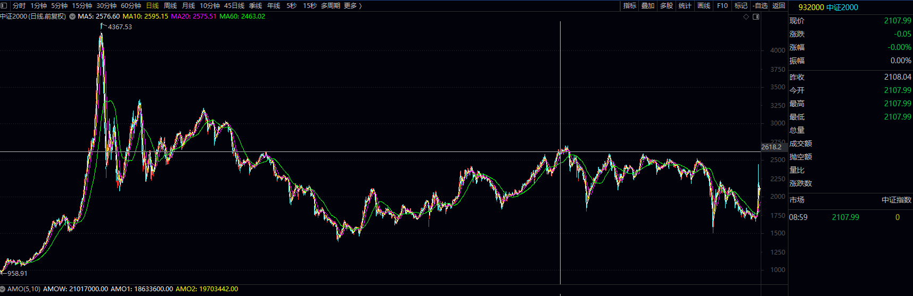The height and width of the screenshot is (296, 913).
Task: Open 多周期 multi-period view
Action: coord(331,6)
